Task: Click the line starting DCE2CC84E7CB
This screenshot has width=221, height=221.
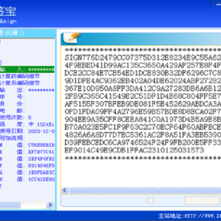Action: 143,73
